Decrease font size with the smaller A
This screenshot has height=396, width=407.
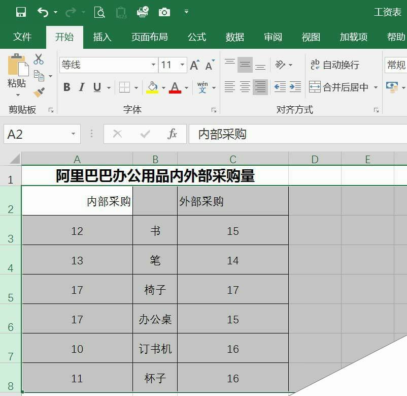(x=210, y=65)
